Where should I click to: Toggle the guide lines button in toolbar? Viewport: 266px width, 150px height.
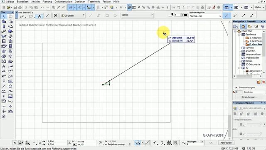(x=71, y=7)
